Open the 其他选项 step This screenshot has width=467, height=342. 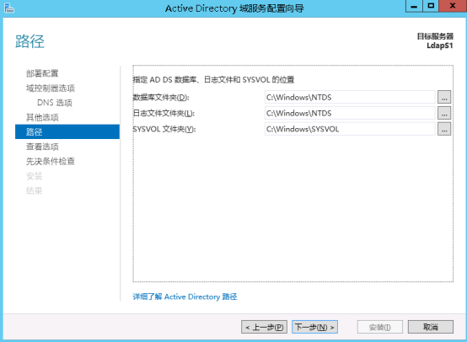42,117
